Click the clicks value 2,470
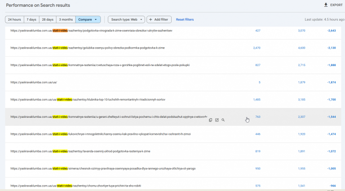345x191 pixels. [257, 48]
